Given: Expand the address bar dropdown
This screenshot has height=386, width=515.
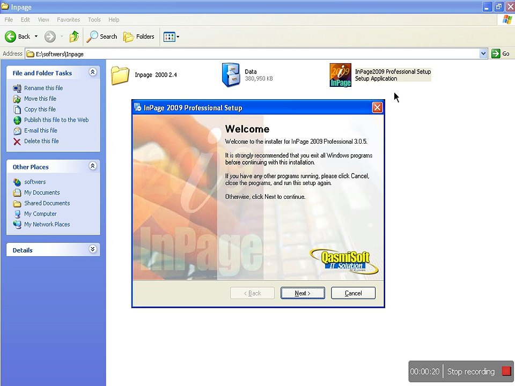Looking at the screenshot, I should tap(483, 54).
